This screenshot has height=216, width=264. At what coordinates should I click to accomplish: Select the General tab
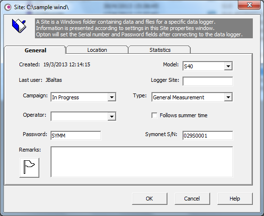[35, 50]
